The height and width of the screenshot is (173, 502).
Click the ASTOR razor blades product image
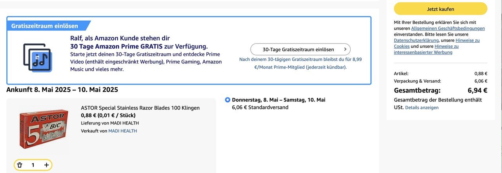tap(44, 128)
